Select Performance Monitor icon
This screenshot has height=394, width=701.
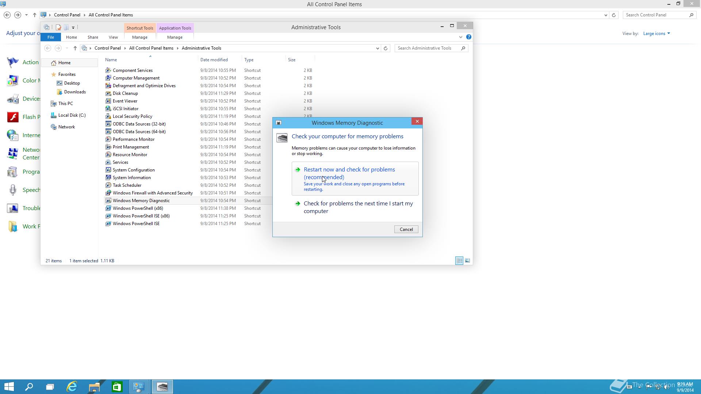[108, 139]
